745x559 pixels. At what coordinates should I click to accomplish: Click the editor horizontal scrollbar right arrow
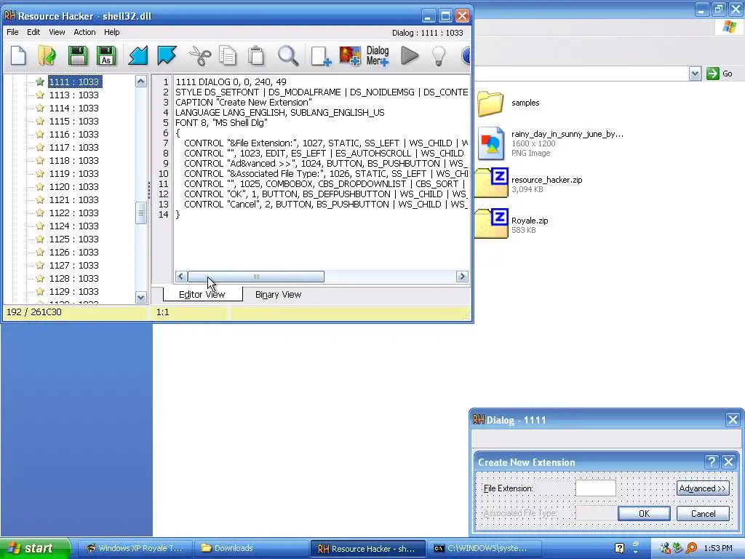[x=462, y=276]
